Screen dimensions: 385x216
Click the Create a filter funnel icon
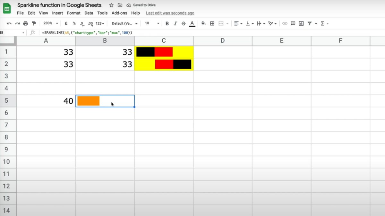pos(310,23)
